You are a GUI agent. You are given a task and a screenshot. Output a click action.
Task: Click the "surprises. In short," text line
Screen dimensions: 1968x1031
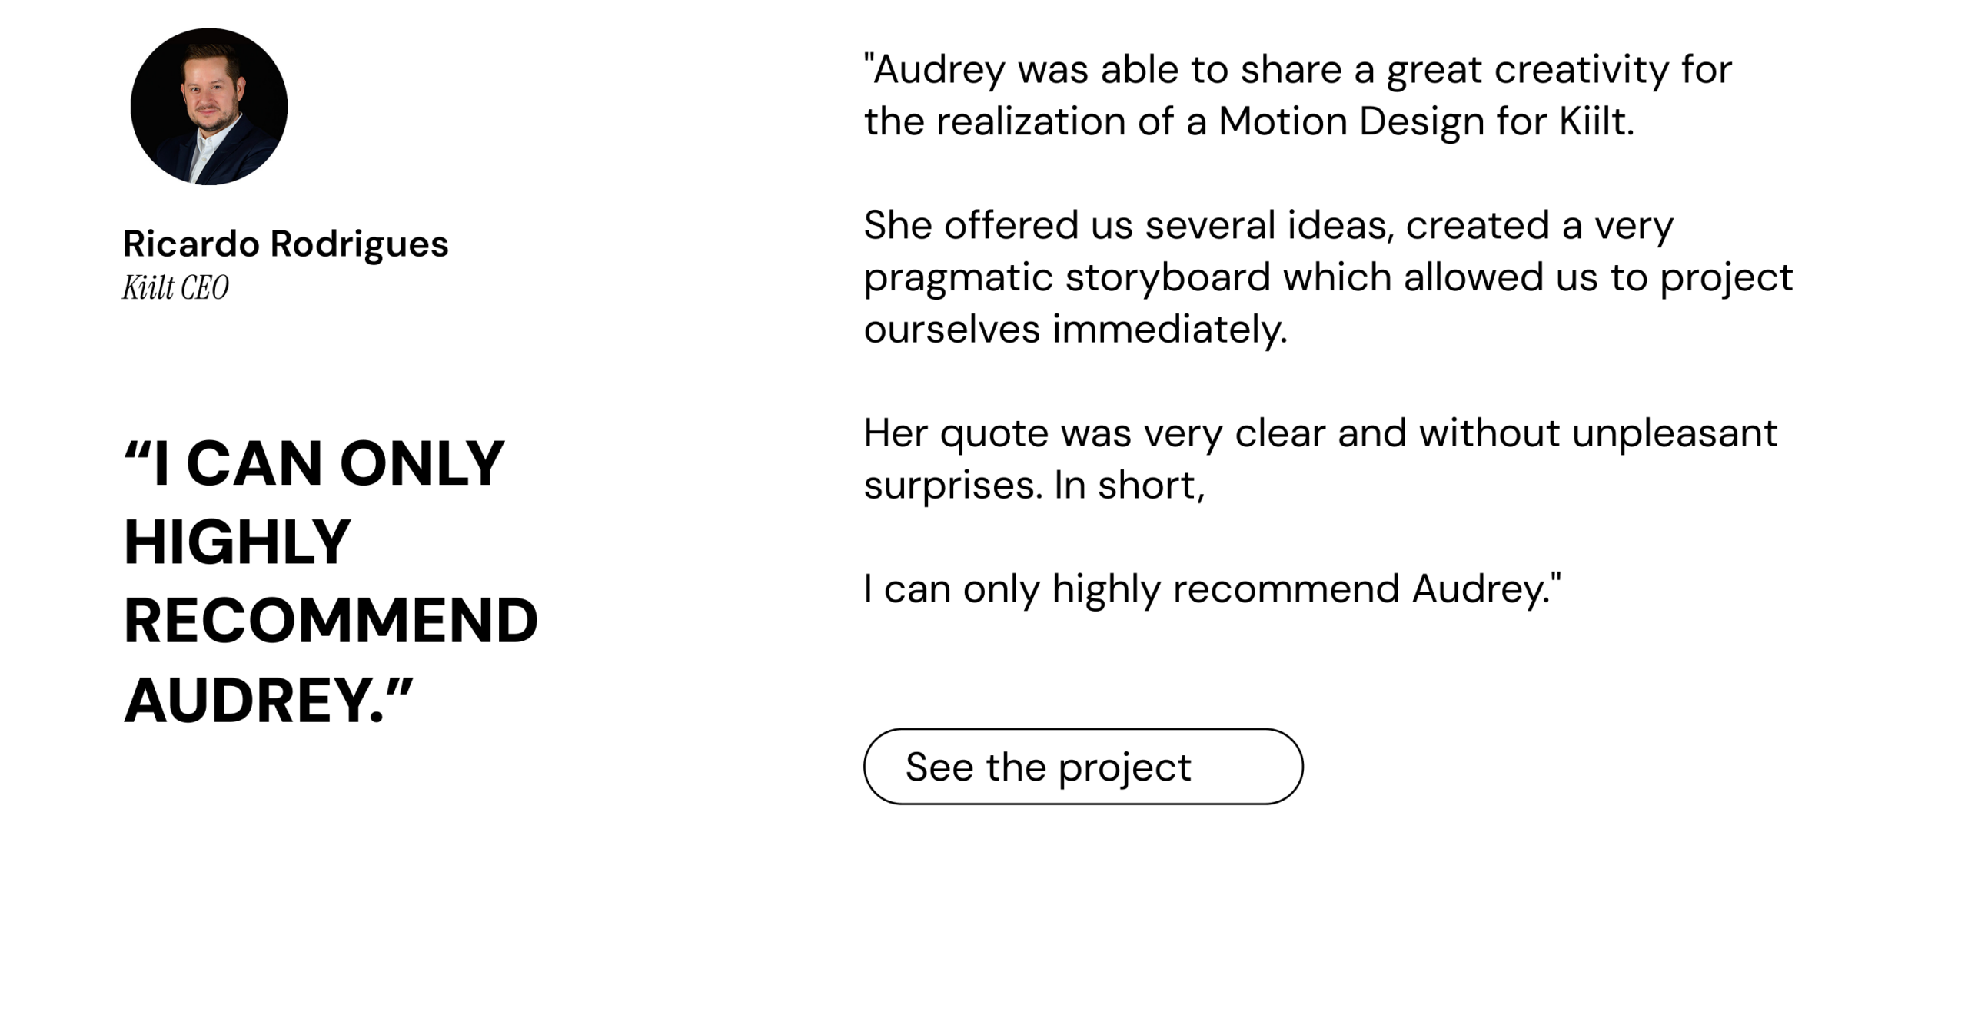(1033, 486)
